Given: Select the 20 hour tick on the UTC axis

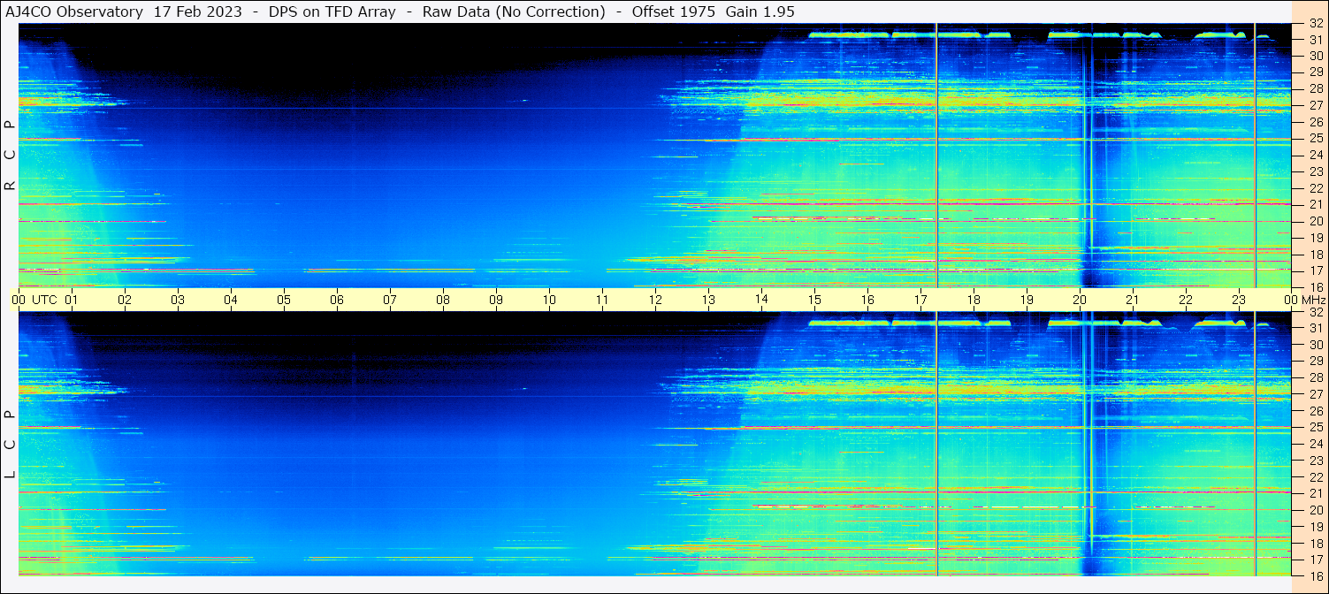Looking at the screenshot, I should 1080,300.
